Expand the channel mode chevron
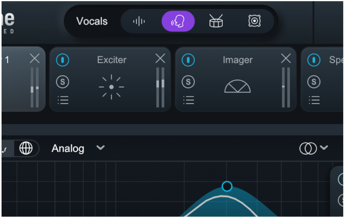344x217 pixels. [324, 148]
